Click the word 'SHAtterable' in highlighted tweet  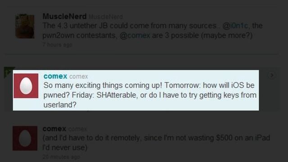point(117,95)
